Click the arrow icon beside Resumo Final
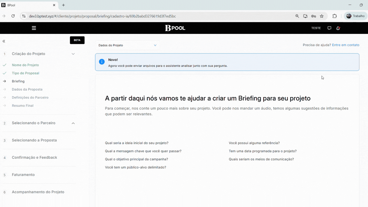Screen dimensions: 368x207 click(4, 106)
